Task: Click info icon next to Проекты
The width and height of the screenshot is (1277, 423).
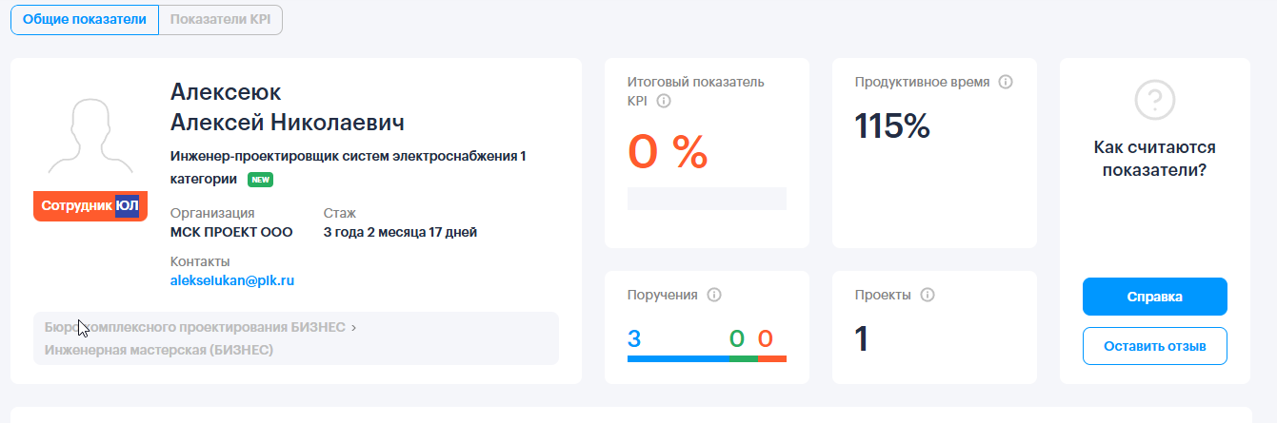Action: (x=928, y=295)
